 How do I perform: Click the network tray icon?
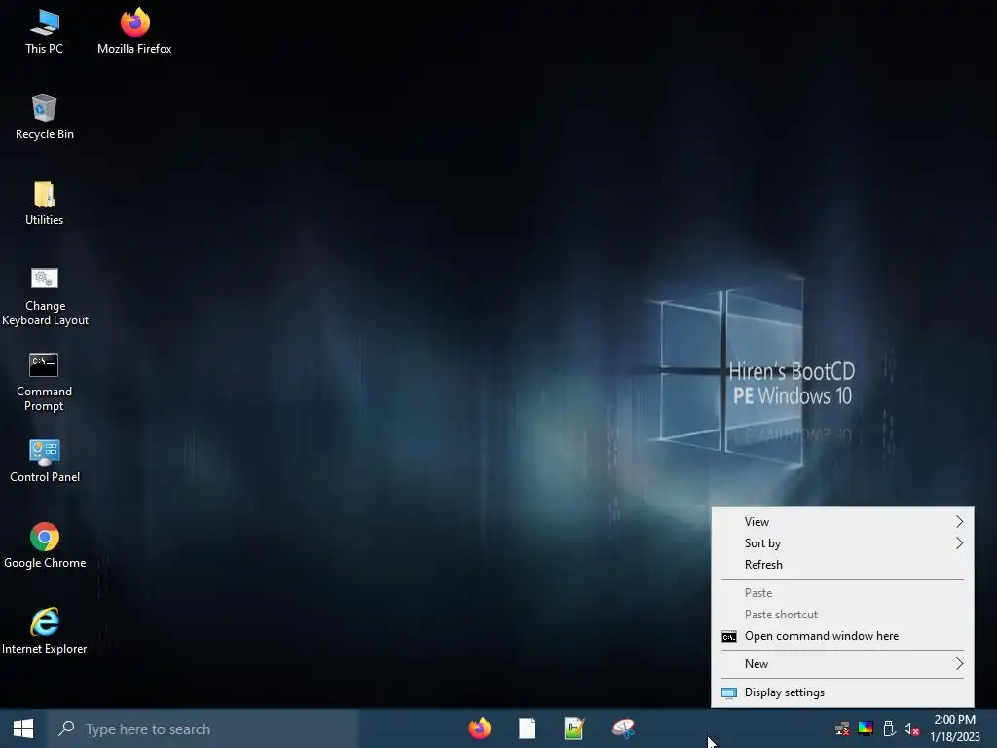pyautogui.click(x=842, y=729)
